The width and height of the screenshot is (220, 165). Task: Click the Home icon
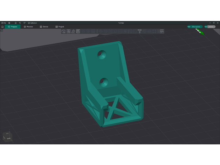(x=2, y=27)
